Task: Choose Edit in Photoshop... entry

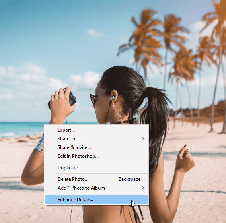Action: click(96, 156)
